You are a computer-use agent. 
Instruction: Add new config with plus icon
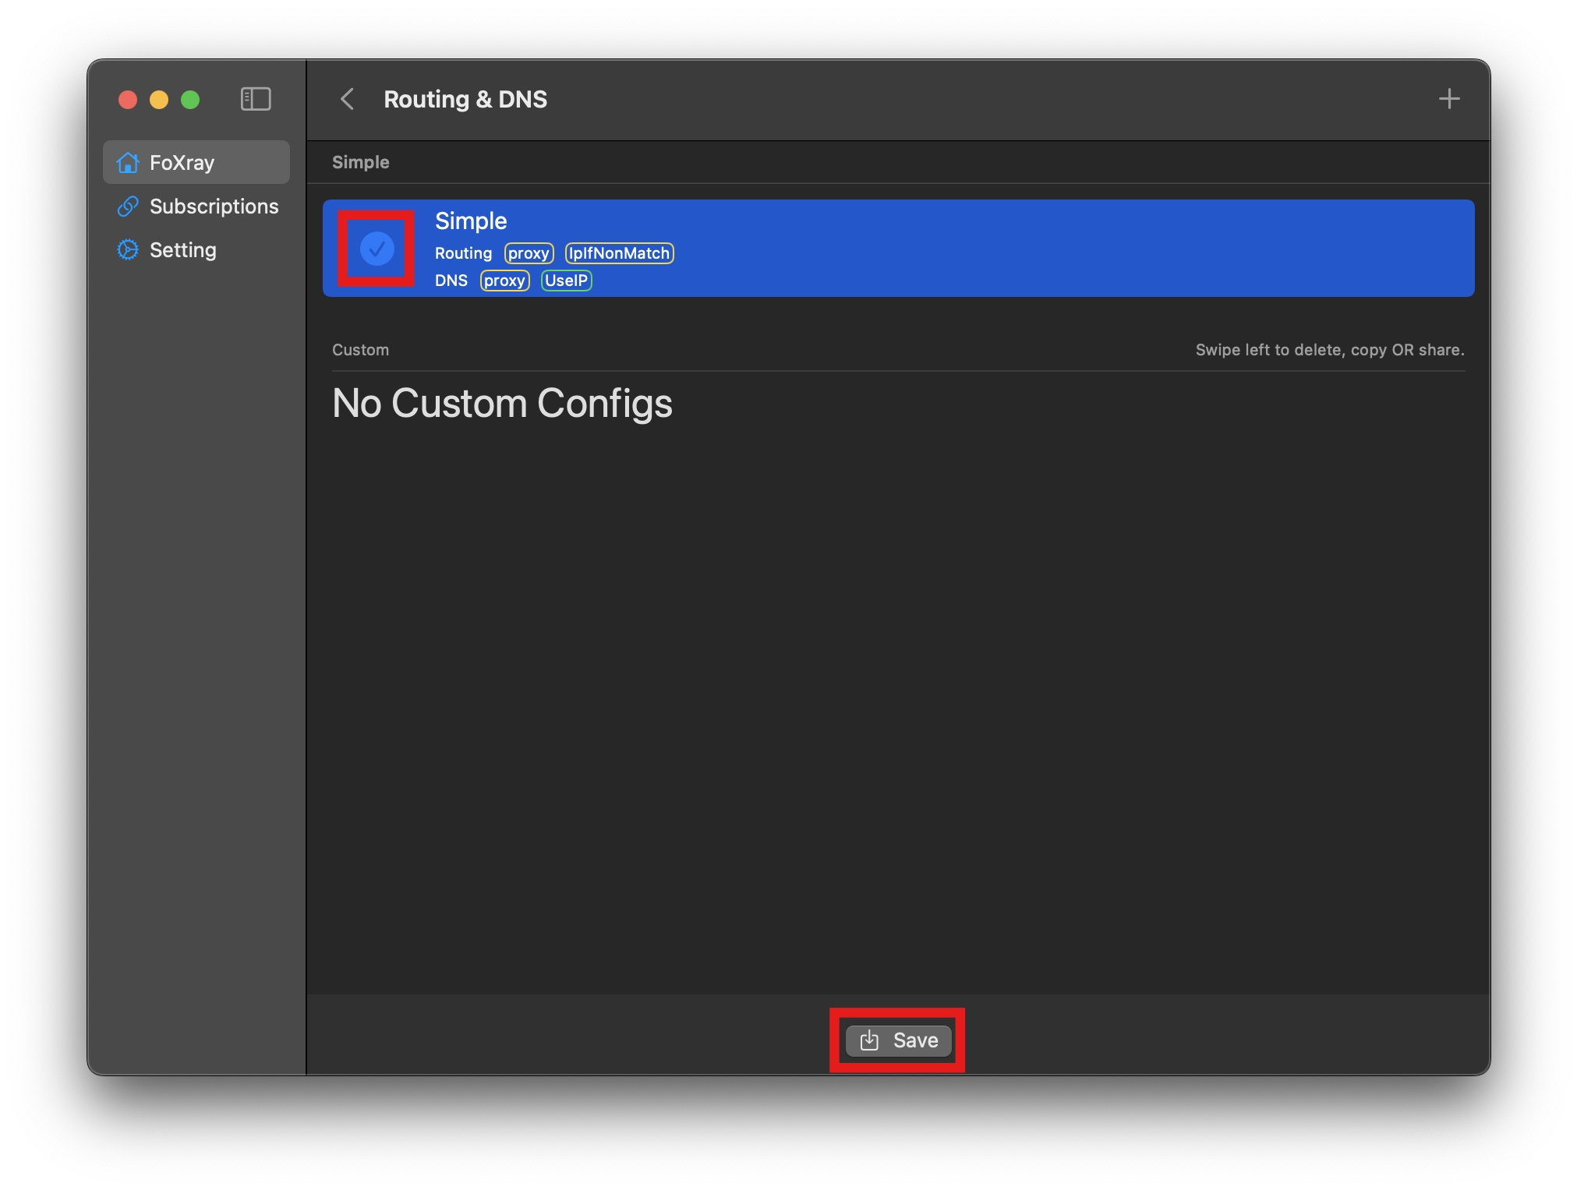1448,99
